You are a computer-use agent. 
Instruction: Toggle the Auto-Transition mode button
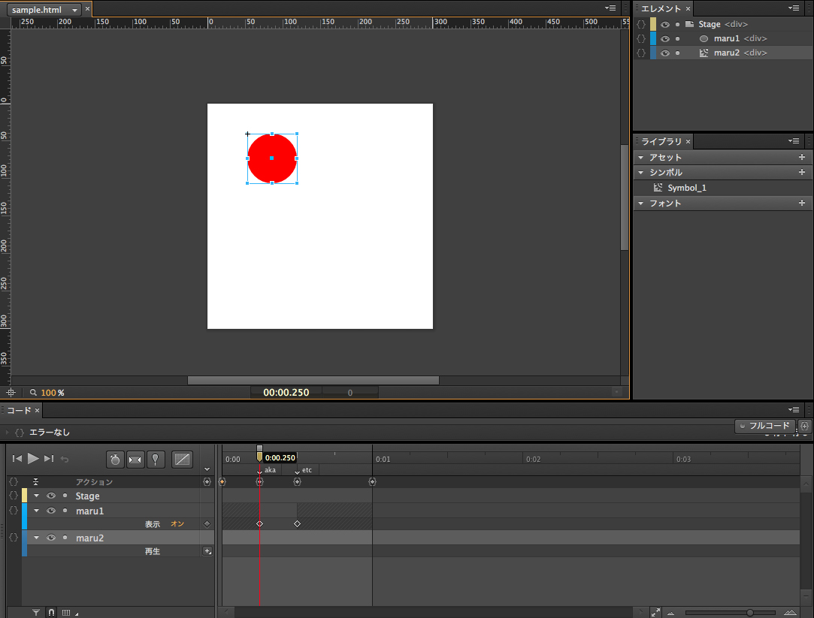point(135,460)
